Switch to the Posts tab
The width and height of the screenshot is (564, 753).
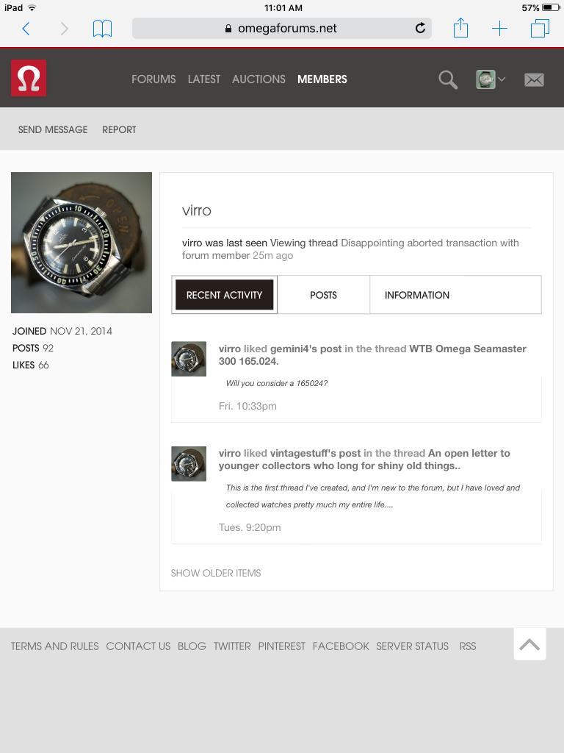tap(323, 295)
